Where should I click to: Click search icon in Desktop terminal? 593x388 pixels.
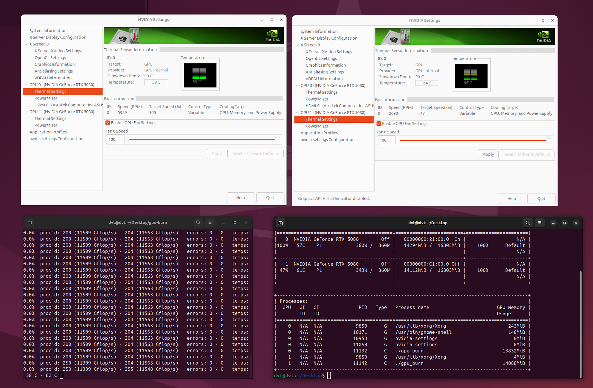pyautogui.click(x=528, y=223)
